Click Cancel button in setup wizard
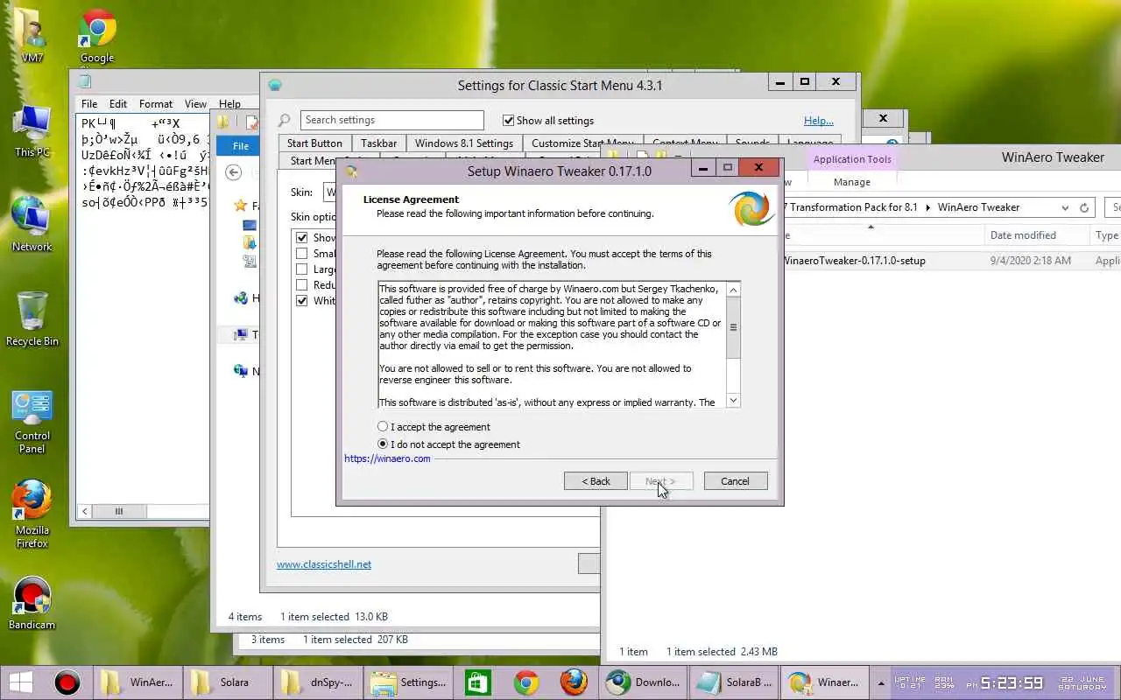Screen dimensions: 1121x700 tap(735, 481)
